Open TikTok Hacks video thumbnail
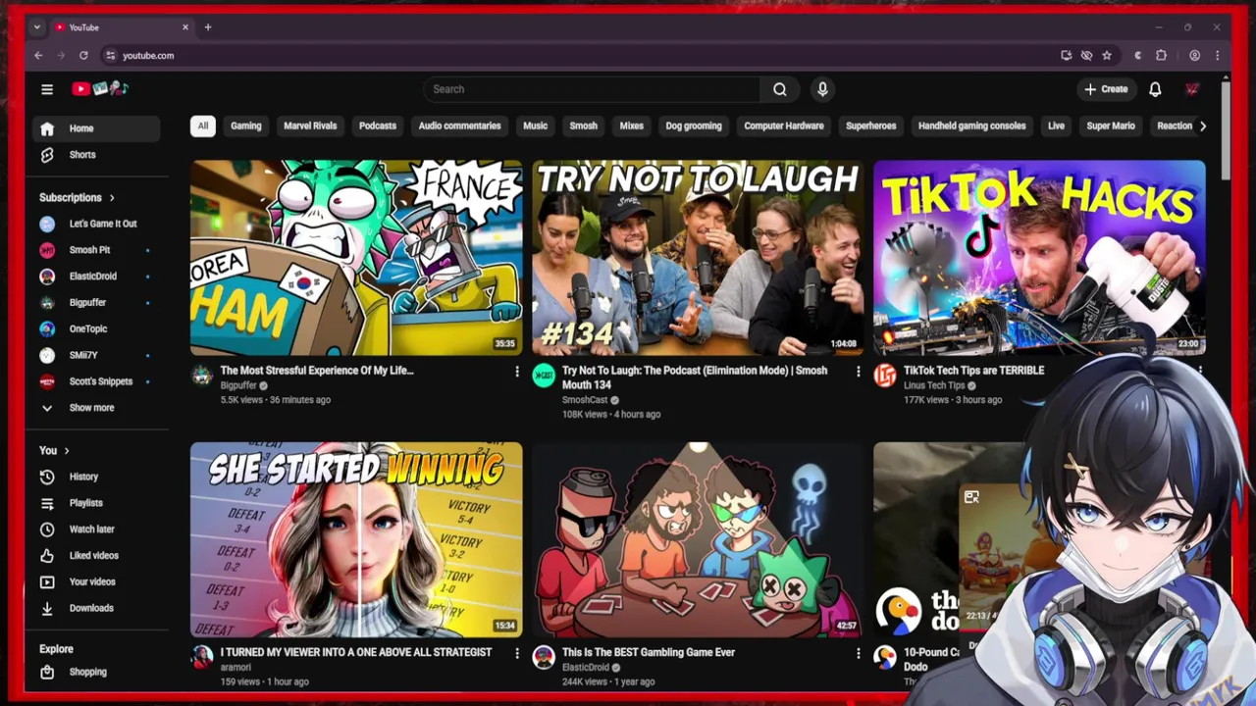The height and width of the screenshot is (706, 1256). pyautogui.click(x=1039, y=258)
